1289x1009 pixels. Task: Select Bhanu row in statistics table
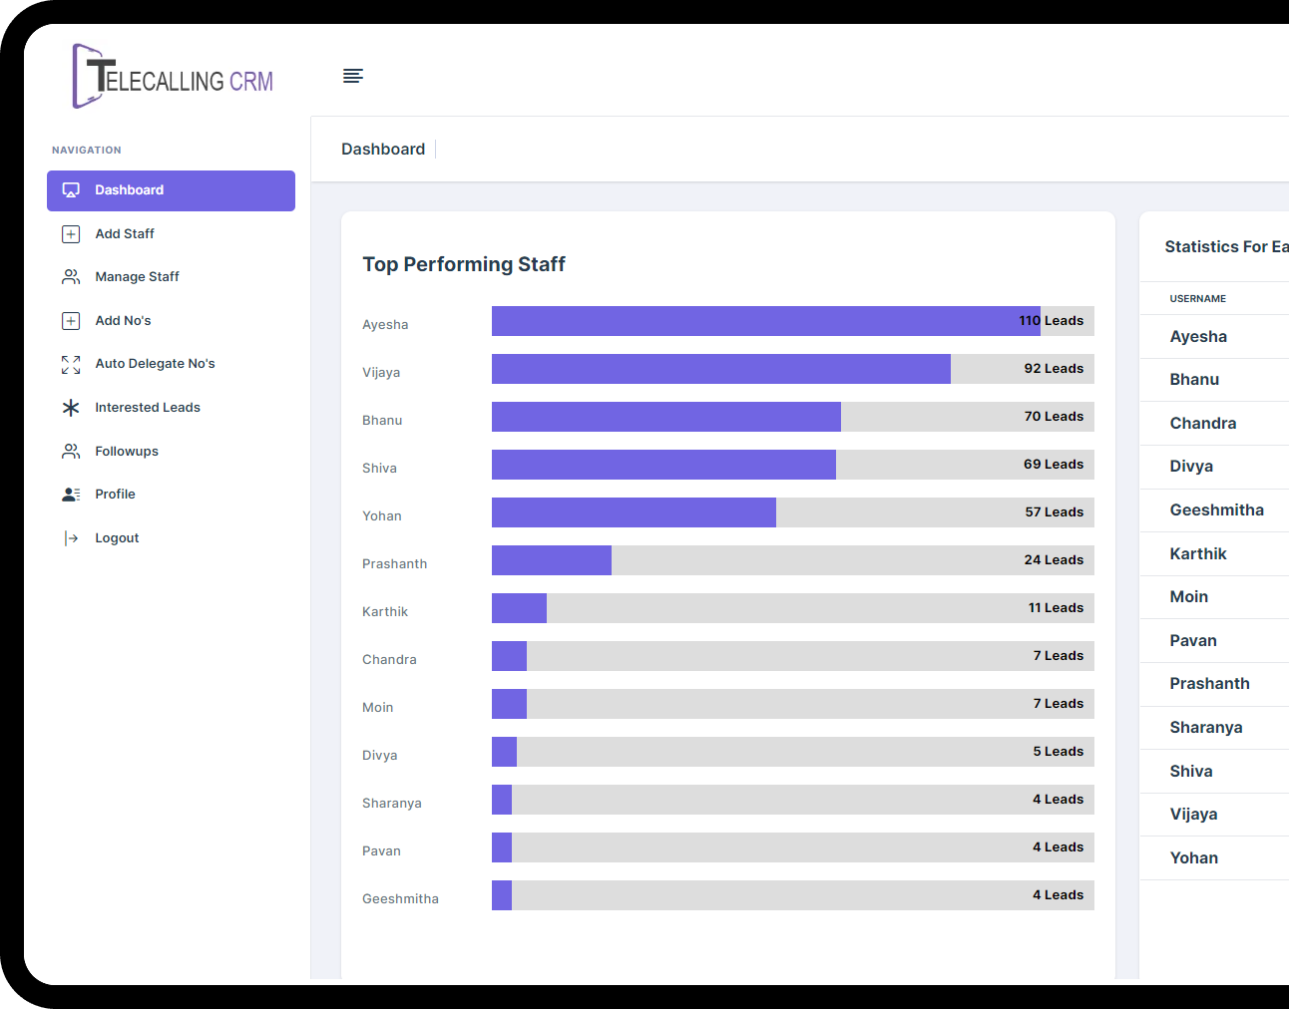point(1214,380)
